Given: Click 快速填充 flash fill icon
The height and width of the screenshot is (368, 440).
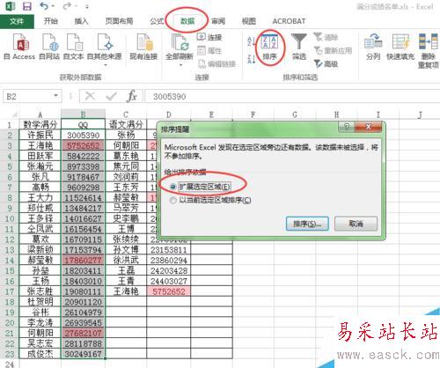Looking at the screenshot, I should [400, 47].
